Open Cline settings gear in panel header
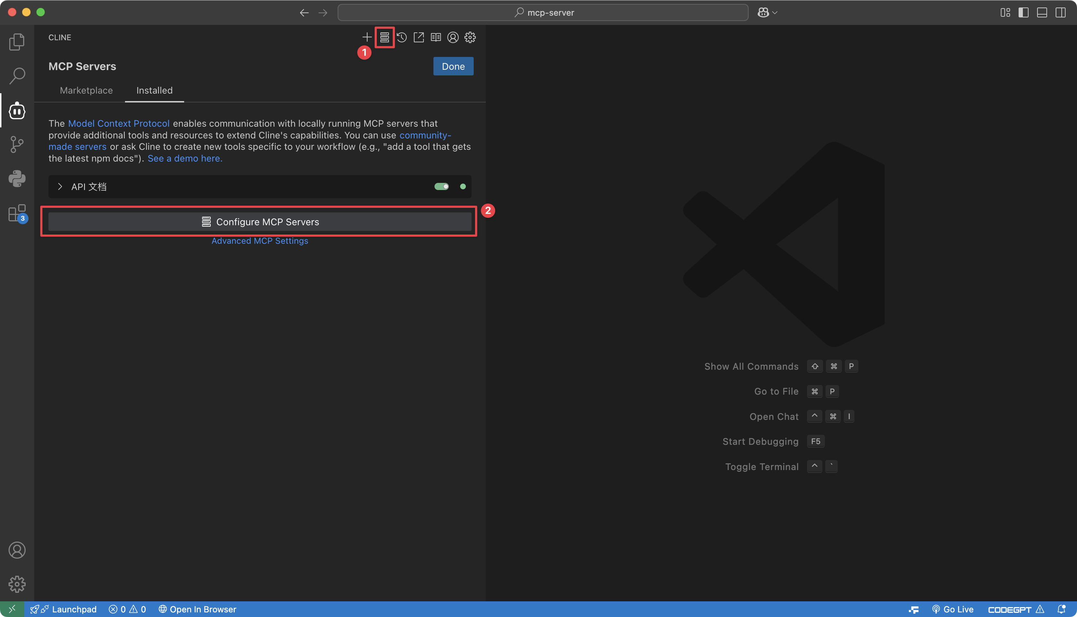This screenshot has width=1077, height=617. click(x=470, y=37)
